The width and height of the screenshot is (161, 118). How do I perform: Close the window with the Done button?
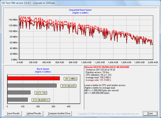tap(150, 113)
